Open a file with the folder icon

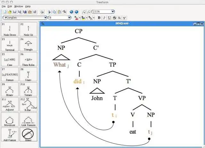(x=10, y=12)
